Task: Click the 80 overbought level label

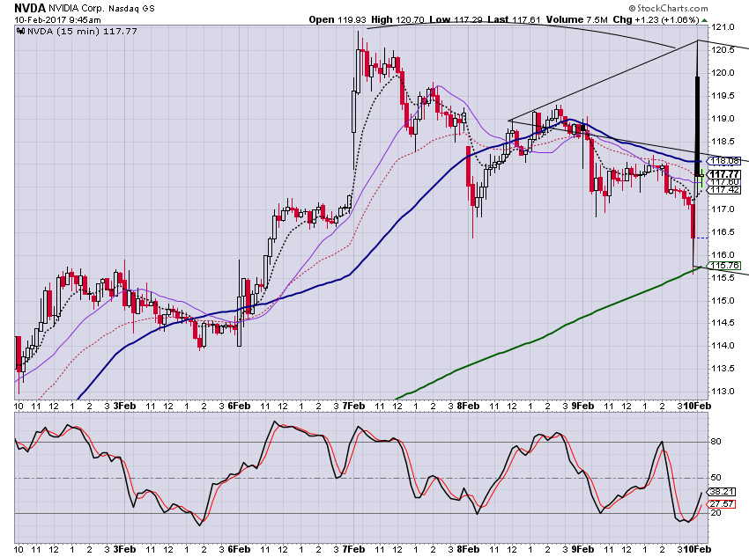Action: (716, 442)
